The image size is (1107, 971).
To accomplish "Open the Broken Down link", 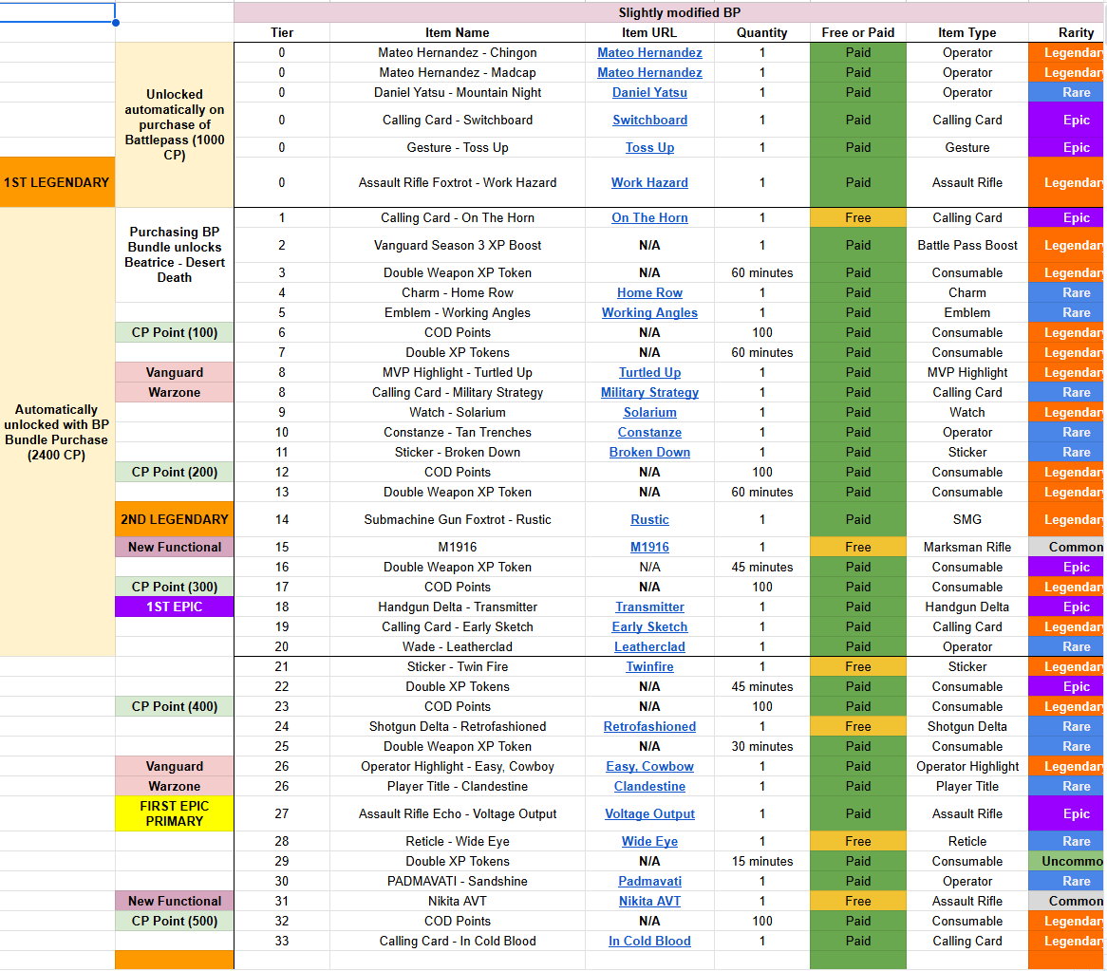I will tap(649, 453).
